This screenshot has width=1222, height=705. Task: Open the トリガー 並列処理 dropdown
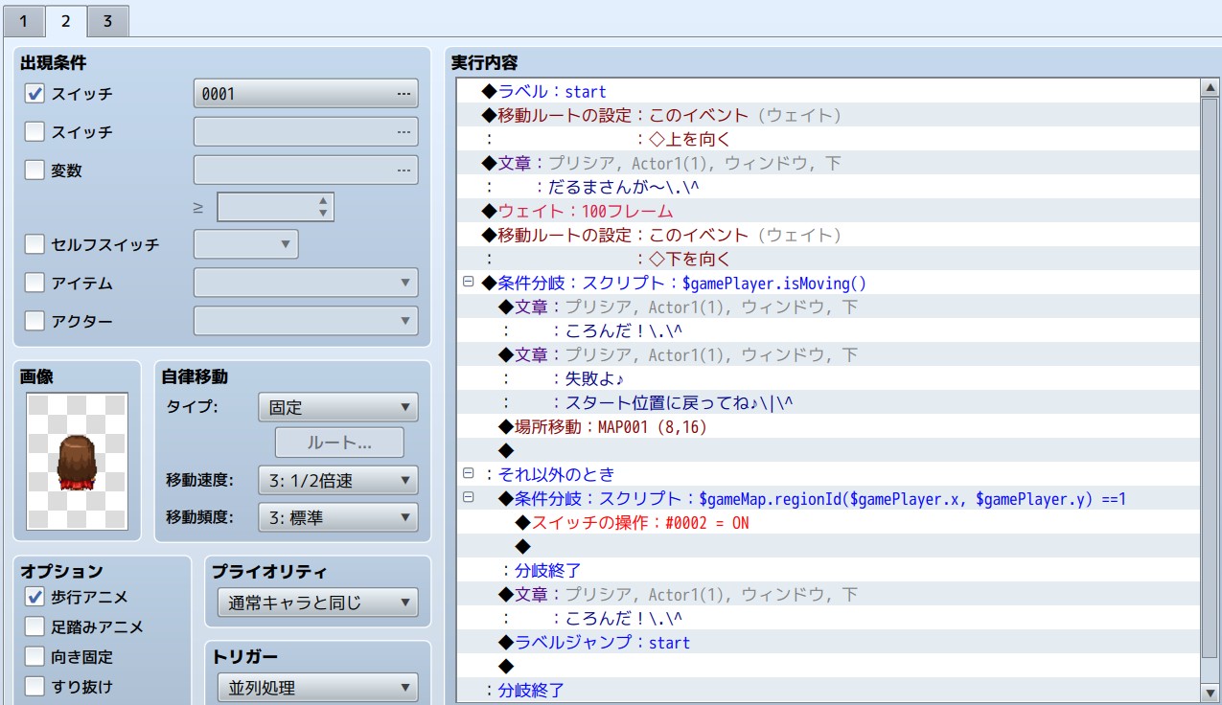(x=317, y=688)
